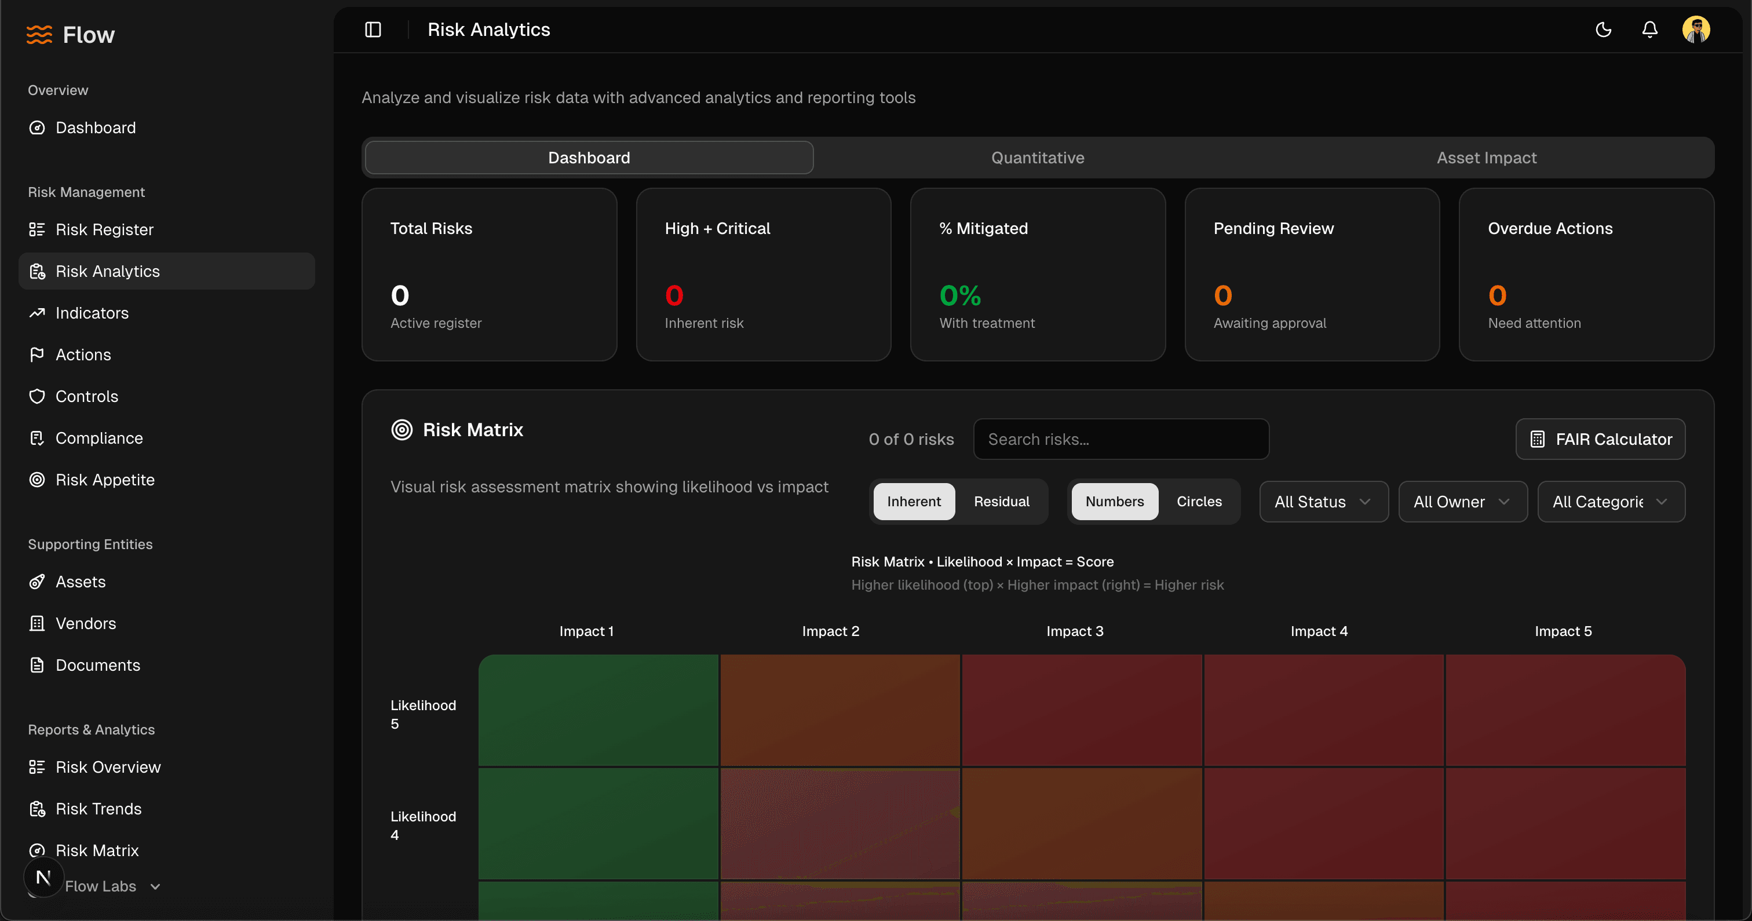
Task: Open the Asset Impact tab
Action: 1486,157
